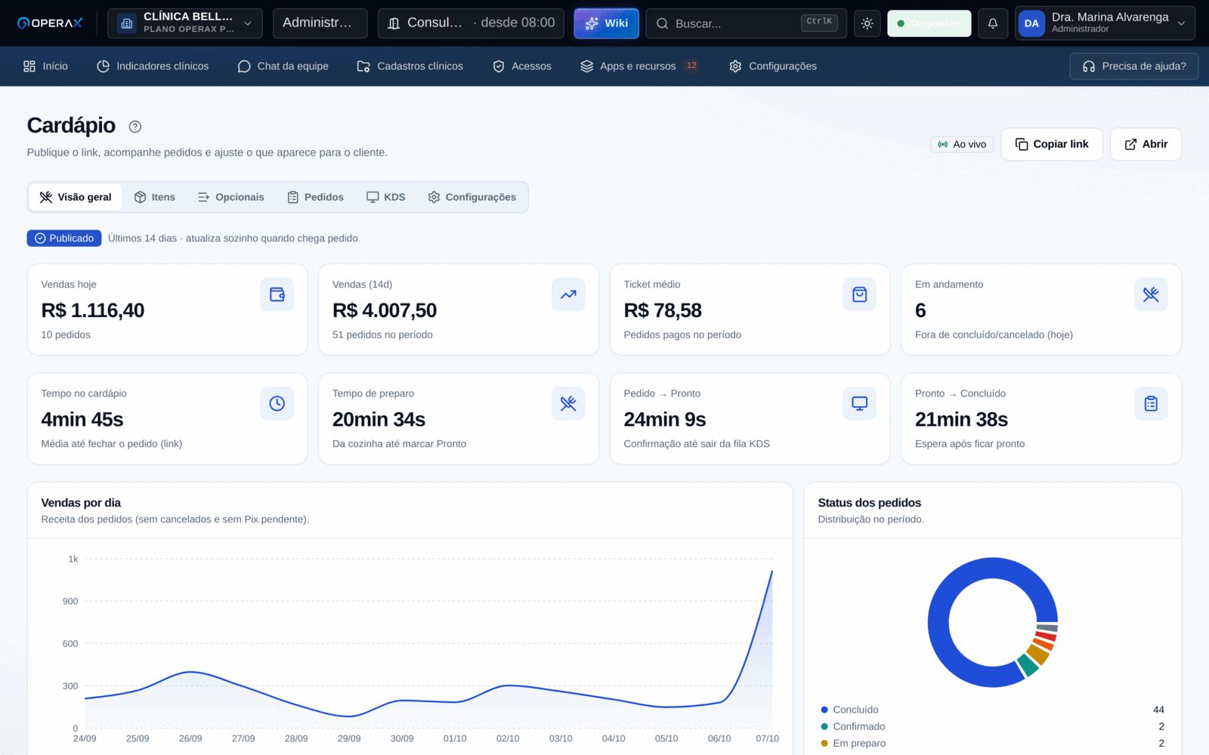This screenshot has height=755, width=1209.
Task: Open Apps e recursos menu
Action: [639, 66]
